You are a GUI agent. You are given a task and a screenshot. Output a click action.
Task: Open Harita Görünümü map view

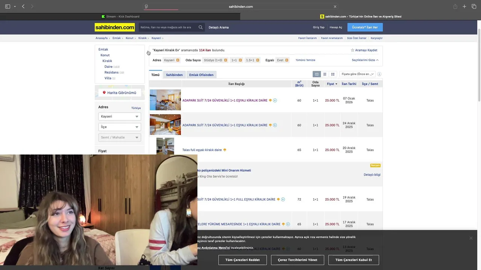pos(119,93)
